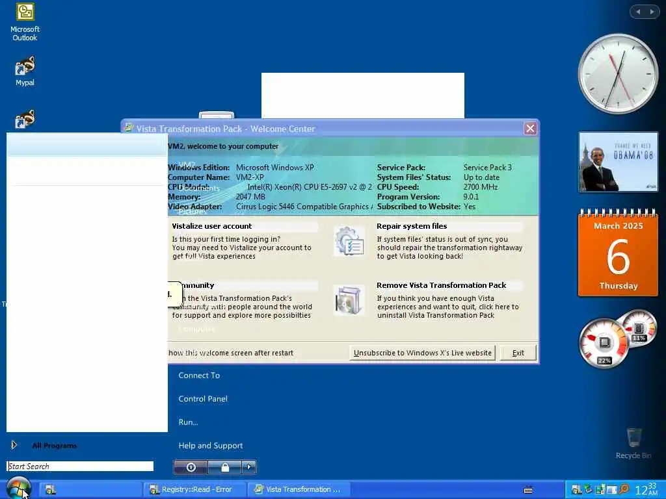This screenshot has width=666, height=499.
Task: Click Unsubscribe to Windows X's Live website
Action: pos(422,353)
